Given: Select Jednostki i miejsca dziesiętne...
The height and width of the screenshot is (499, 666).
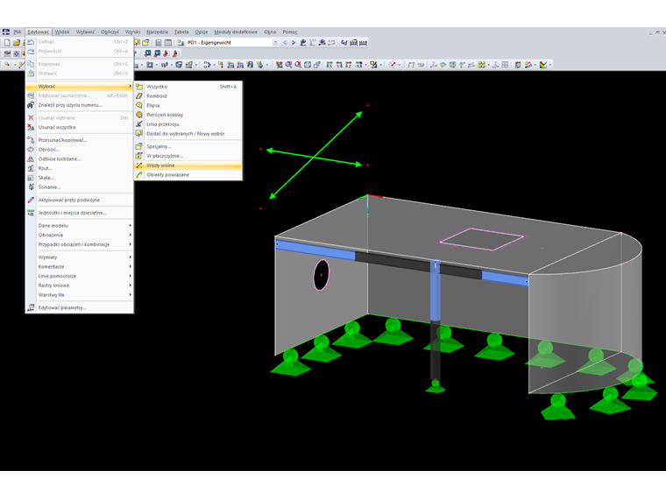Looking at the screenshot, I should tap(80, 213).
